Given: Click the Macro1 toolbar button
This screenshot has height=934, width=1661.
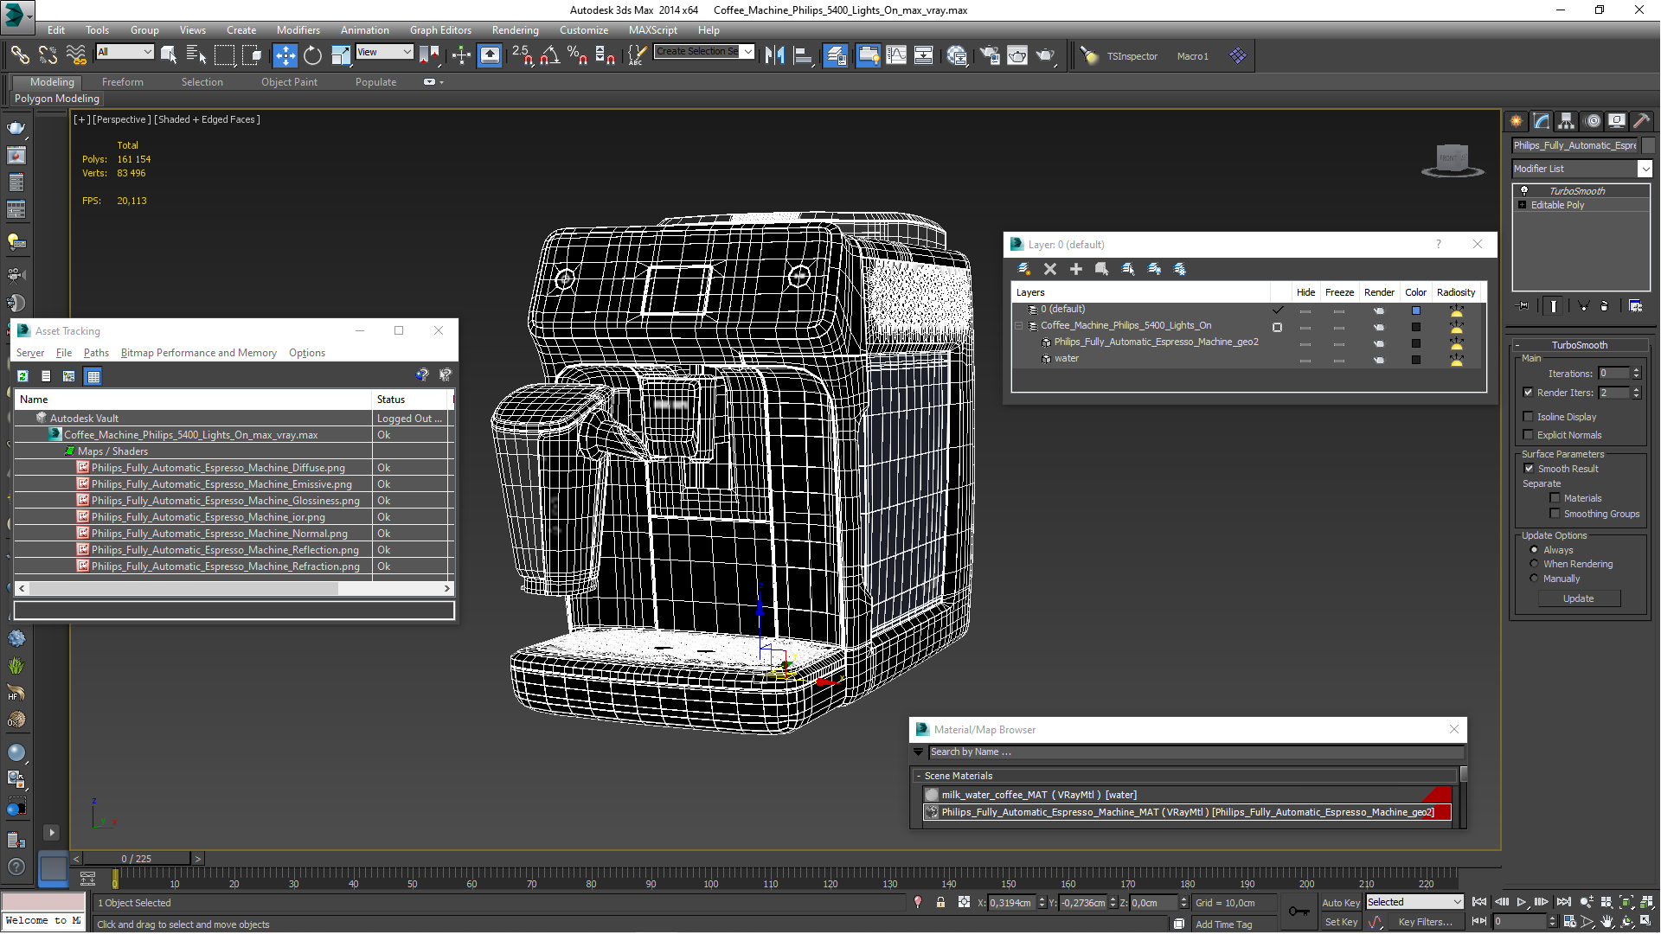Looking at the screenshot, I should click(x=1192, y=56).
